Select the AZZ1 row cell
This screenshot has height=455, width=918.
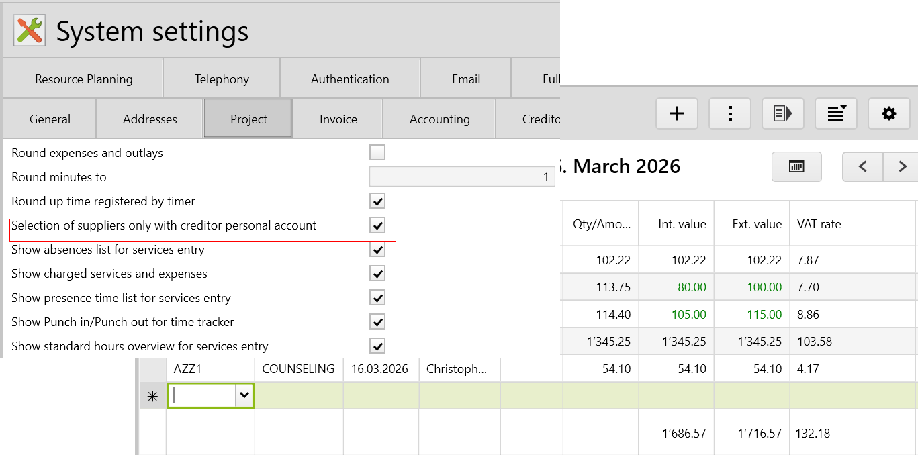pos(210,369)
